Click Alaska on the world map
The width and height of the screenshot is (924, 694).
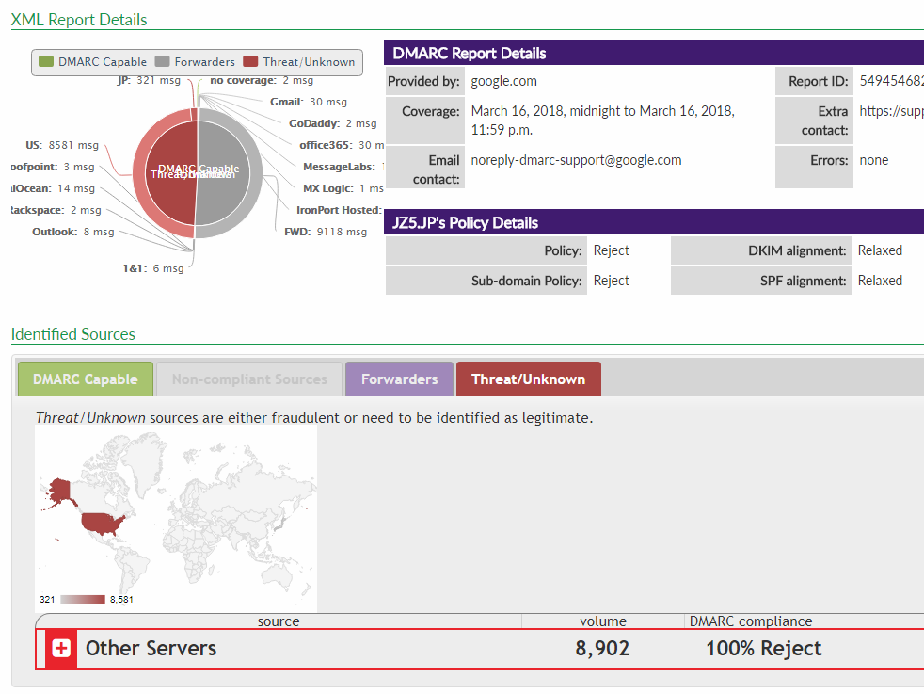point(59,492)
